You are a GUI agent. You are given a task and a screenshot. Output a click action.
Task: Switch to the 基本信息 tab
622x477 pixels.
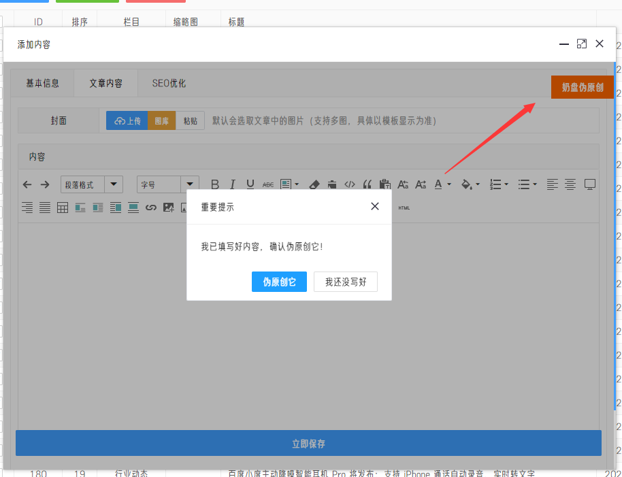point(42,83)
